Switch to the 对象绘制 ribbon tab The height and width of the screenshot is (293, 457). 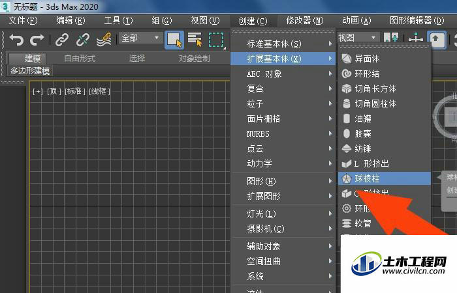point(195,59)
